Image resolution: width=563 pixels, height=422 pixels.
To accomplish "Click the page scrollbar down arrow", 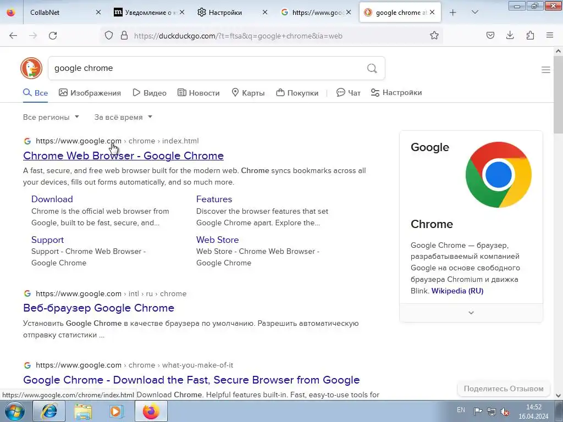I will [x=558, y=396].
